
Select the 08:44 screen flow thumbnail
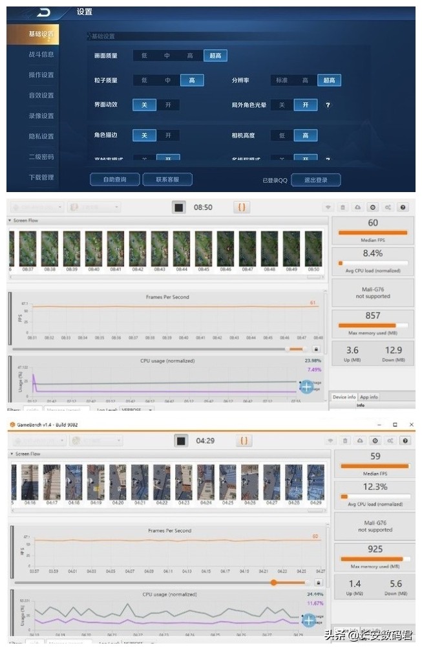[x=182, y=249]
